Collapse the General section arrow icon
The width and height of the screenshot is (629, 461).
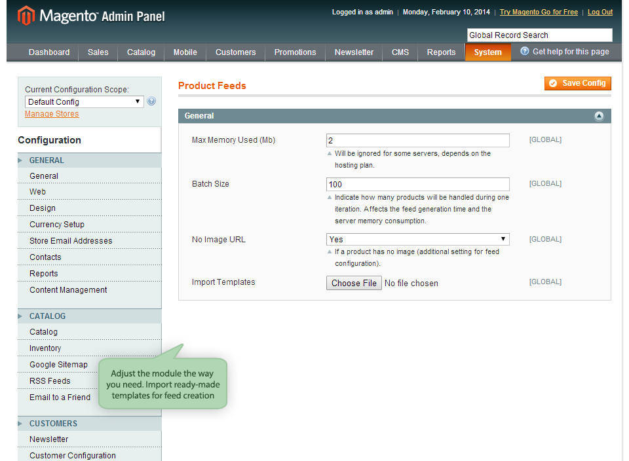pyautogui.click(x=598, y=117)
